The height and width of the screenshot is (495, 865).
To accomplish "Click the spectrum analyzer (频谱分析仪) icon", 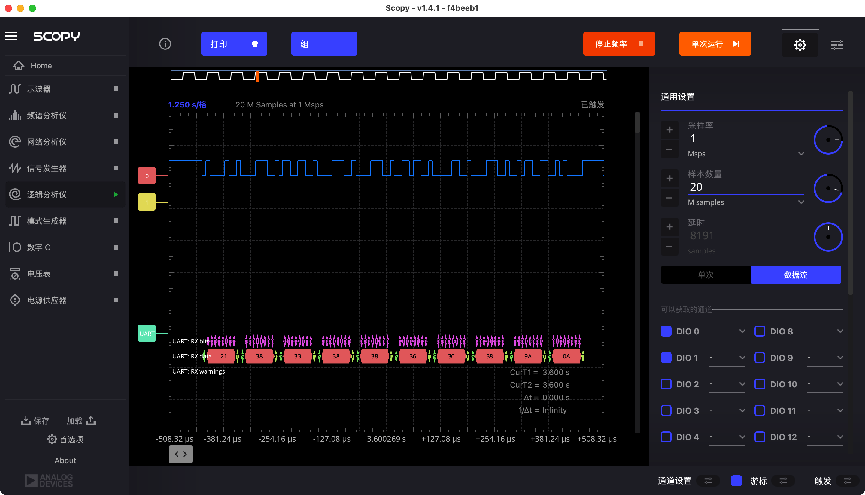I will pyautogui.click(x=15, y=115).
